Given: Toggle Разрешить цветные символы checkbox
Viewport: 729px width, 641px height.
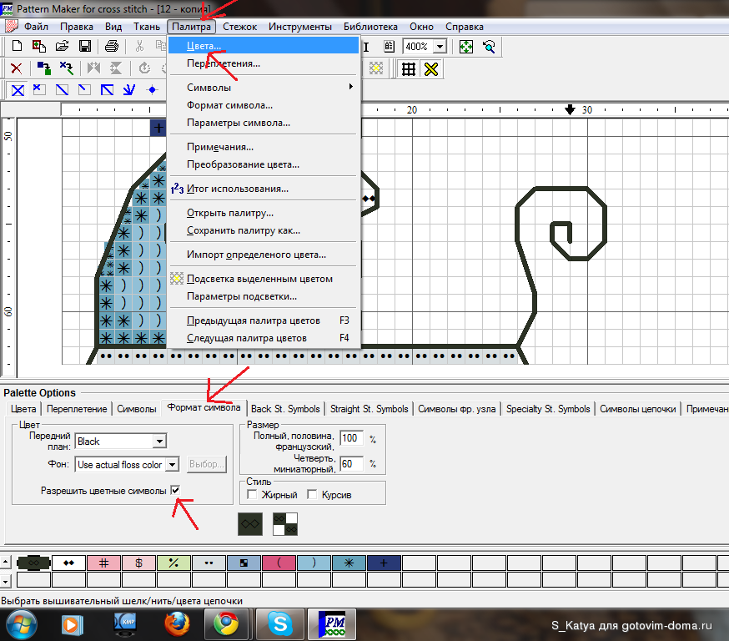Looking at the screenshot, I should point(175,490).
